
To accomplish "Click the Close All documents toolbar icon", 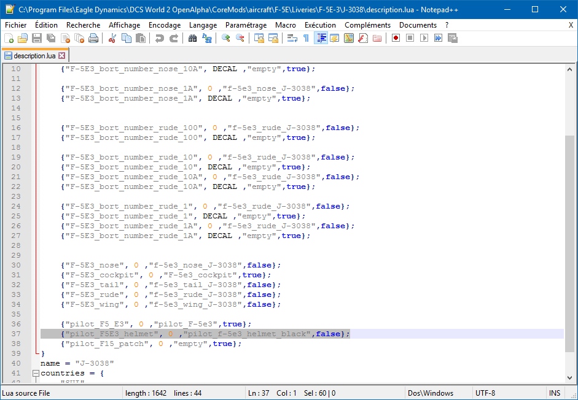I will coord(79,38).
